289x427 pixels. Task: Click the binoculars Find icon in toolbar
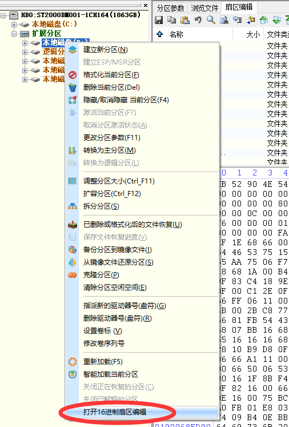224,19
